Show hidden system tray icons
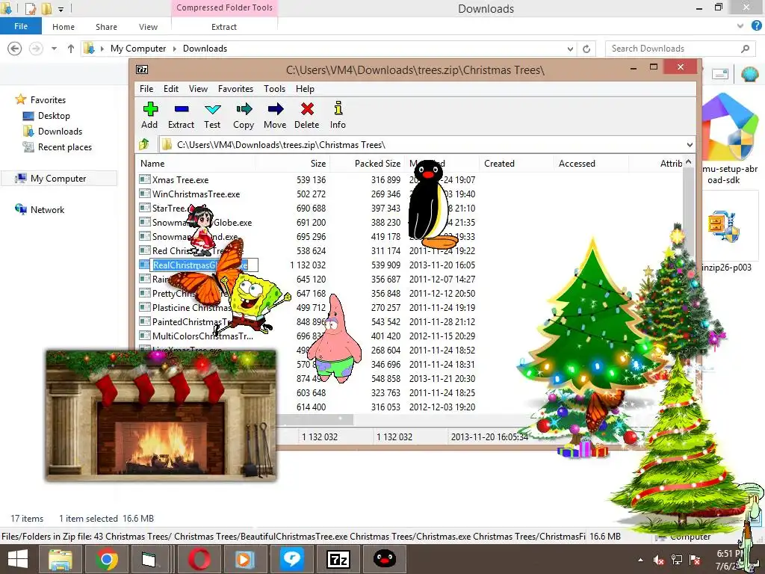This screenshot has width=765, height=574. click(640, 561)
